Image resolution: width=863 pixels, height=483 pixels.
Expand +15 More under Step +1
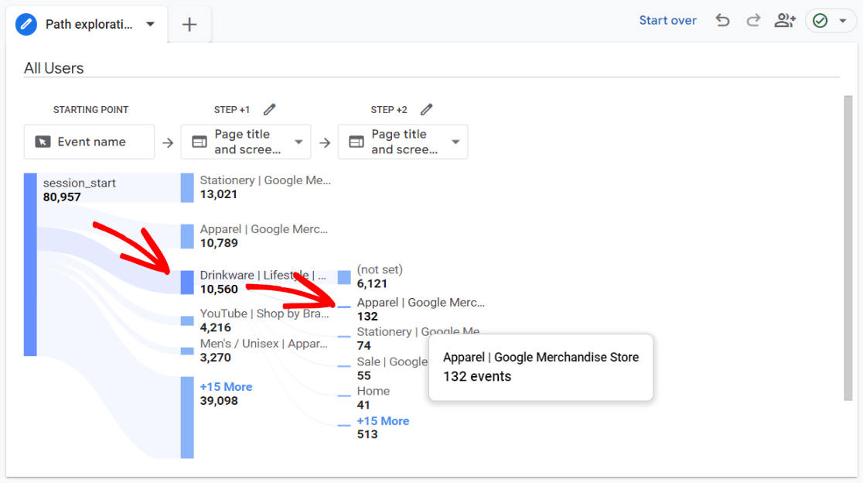pyautogui.click(x=226, y=387)
